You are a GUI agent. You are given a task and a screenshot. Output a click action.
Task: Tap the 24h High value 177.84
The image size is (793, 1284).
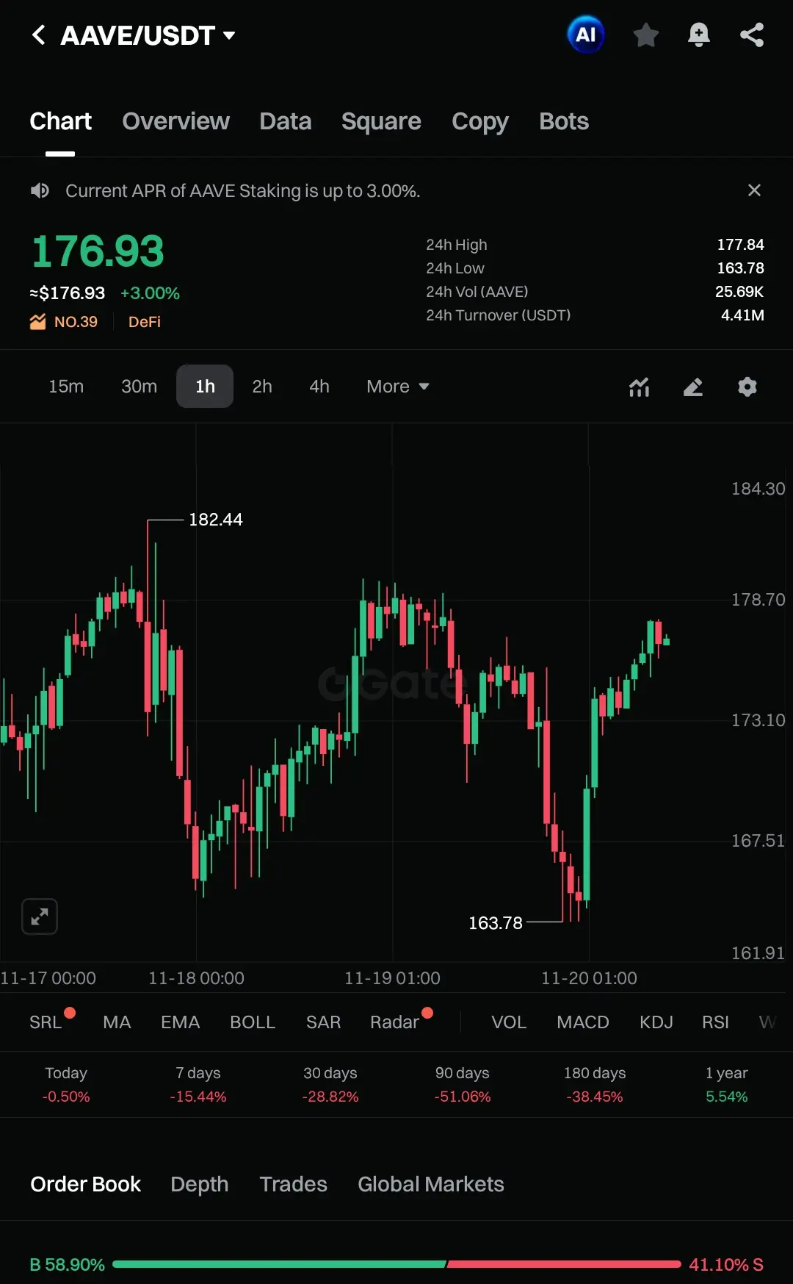[x=740, y=245]
